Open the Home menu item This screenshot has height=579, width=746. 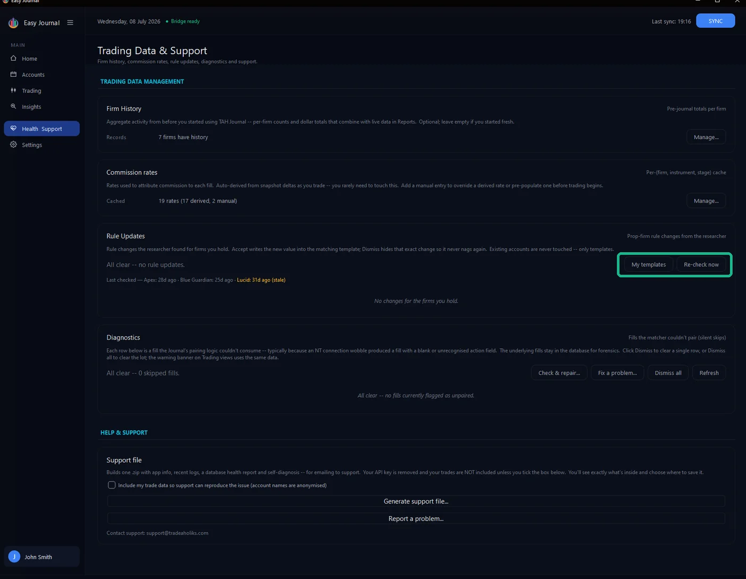tap(42, 59)
